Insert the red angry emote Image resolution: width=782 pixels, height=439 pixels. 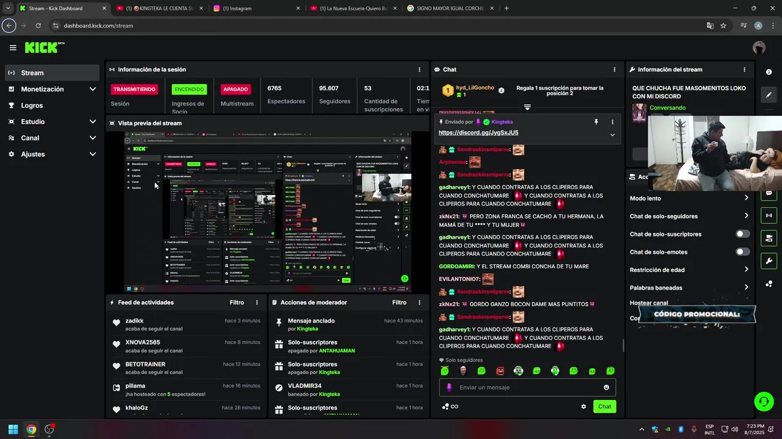[500, 371]
